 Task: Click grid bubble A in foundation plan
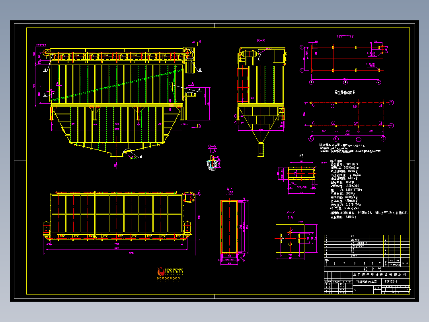point(311,139)
